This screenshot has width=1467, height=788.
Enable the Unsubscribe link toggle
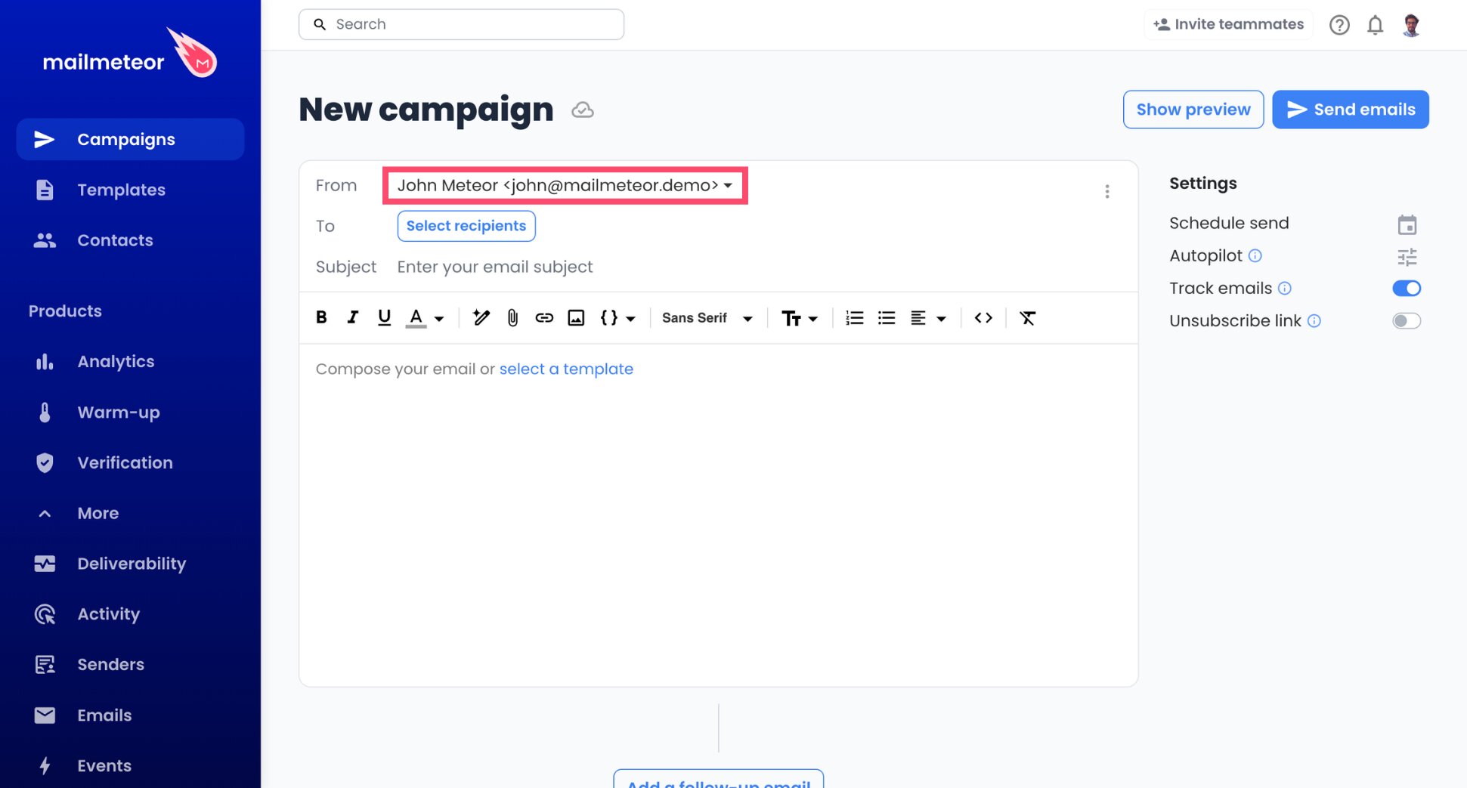1407,320
